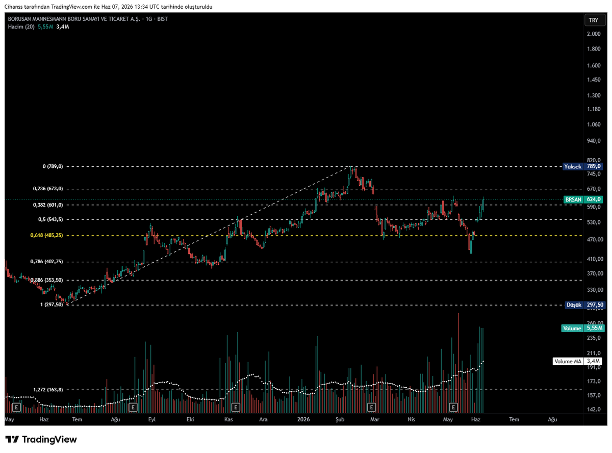Select the Yüksek 789,0 price label

pyautogui.click(x=582, y=166)
